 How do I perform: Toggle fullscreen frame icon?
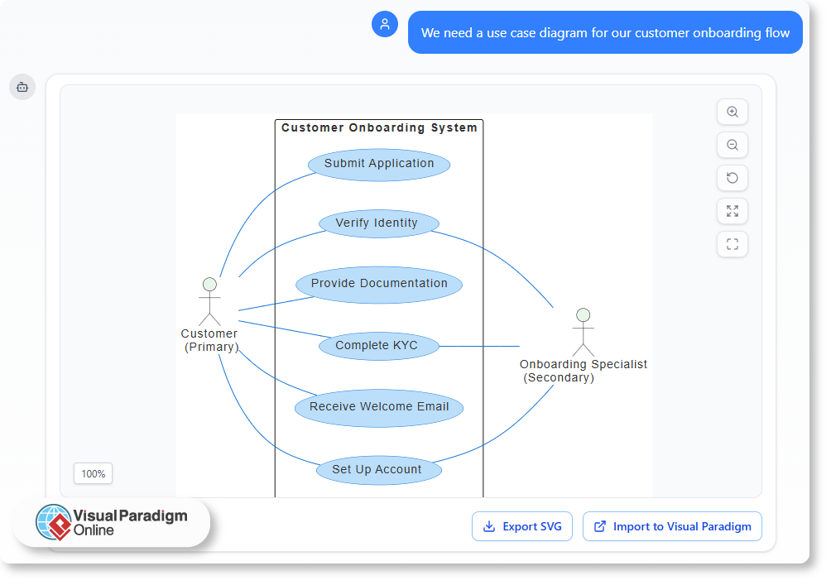click(x=732, y=244)
